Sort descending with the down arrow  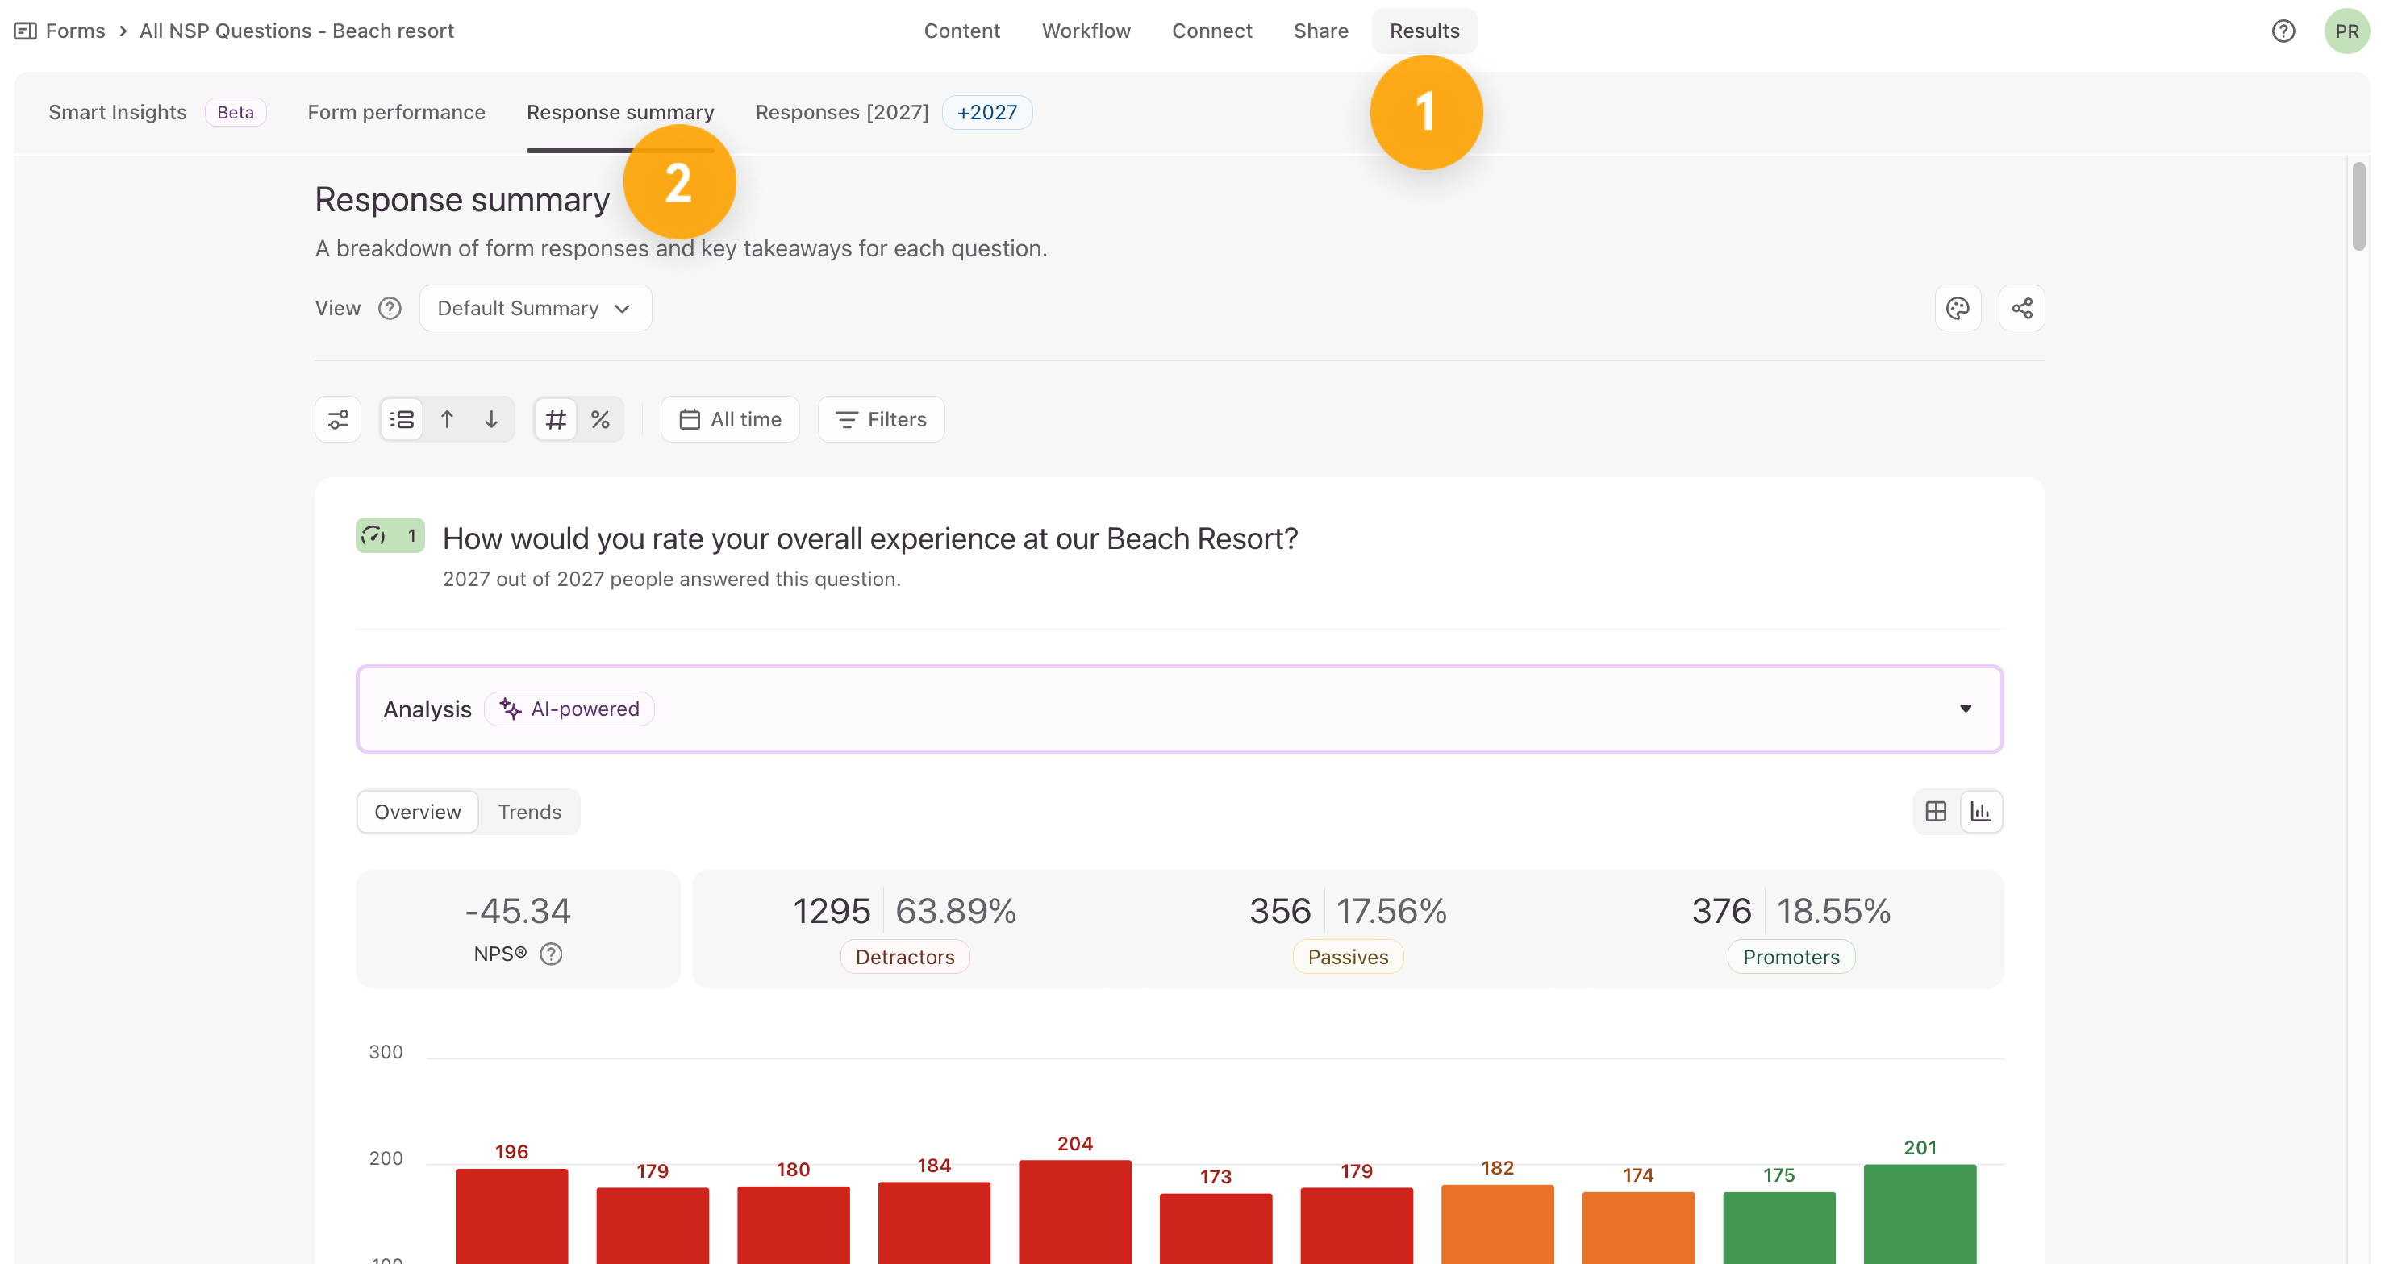(492, 419)
